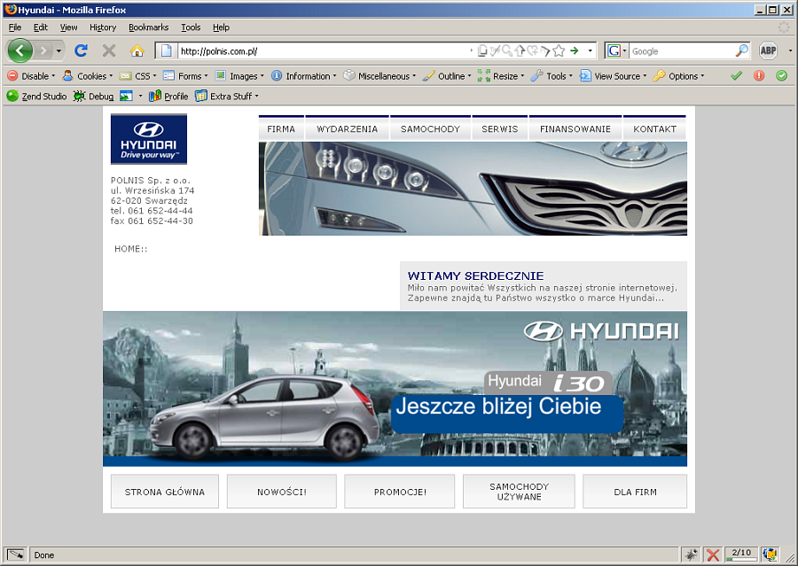The image size is (798, 566).
Task: Open the CSS toolbar menu
Action: point(137,76)
